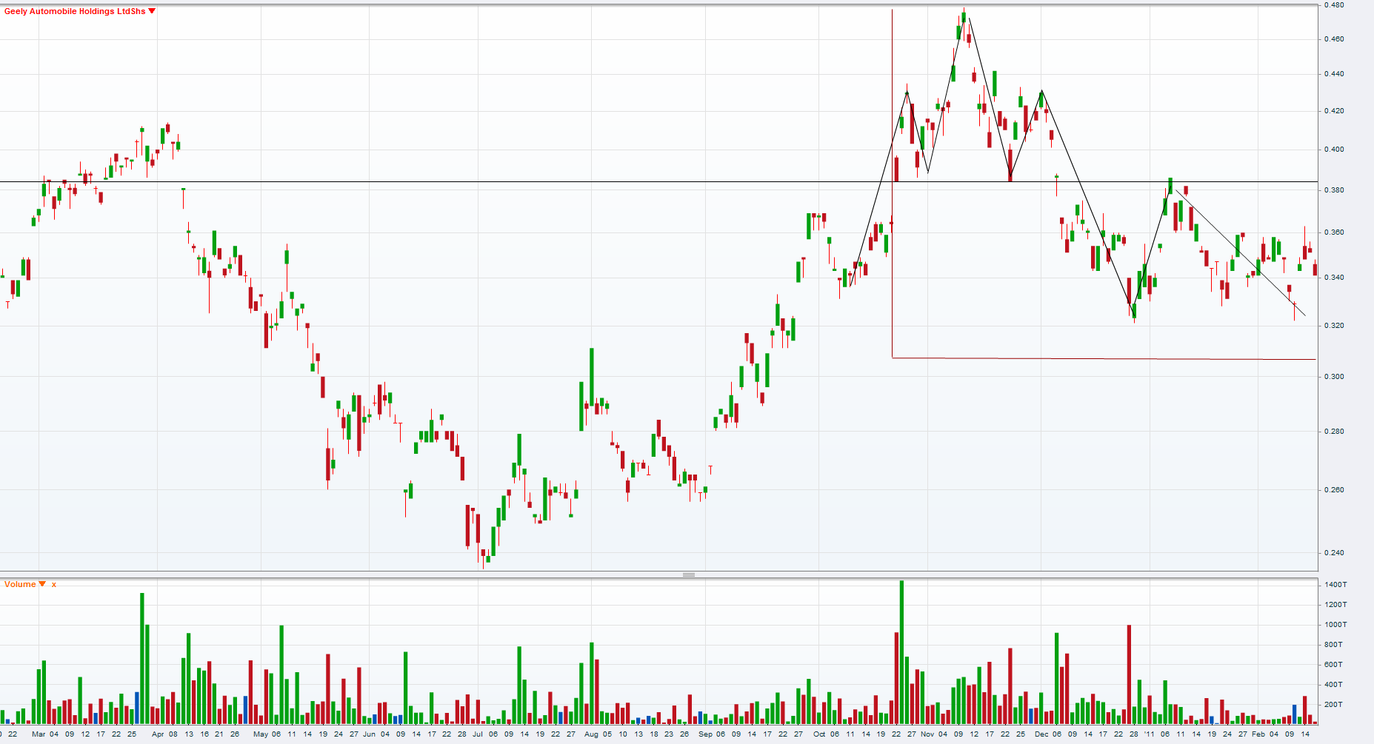Click the 0.460 price axis label
Screen dimensions: 1374x744
pyautogui.click(x=1334, y=38)
